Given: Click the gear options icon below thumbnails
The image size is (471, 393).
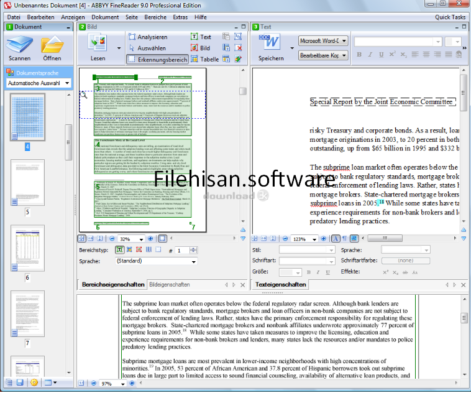Looking at the screenshot, I should pyautogui.click(x=34, y=382).
